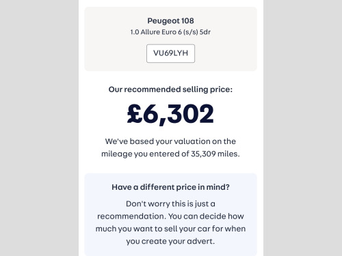
Task: Click the '5dr' text in vehicle subtitle
Action: (x=205, y=32)
